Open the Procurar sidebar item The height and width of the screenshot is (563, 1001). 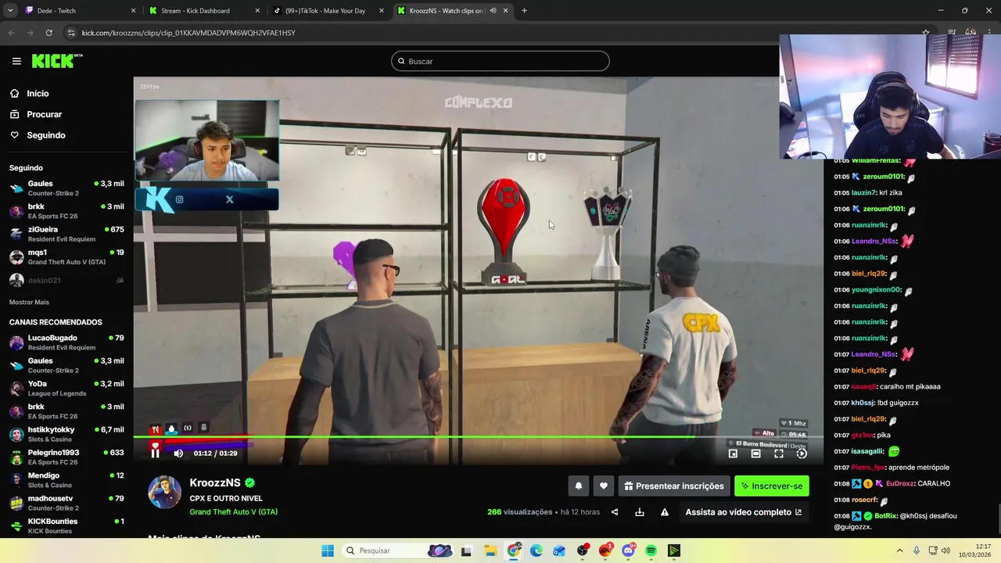pyautogui.click(x=44, y=114)
